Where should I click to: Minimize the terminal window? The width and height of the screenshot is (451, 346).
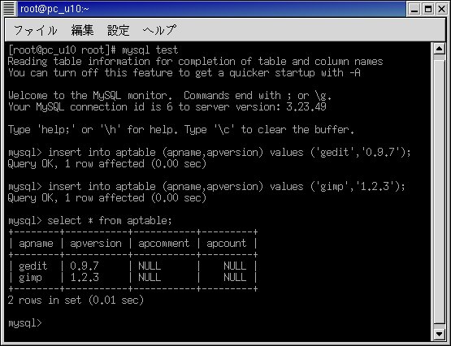pos(414,10)
